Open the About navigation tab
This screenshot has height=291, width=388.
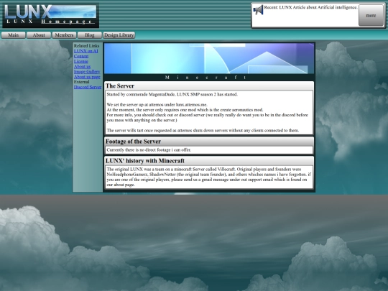[x=39, y=35]
